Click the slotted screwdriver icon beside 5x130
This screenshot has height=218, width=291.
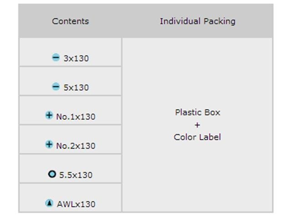55,87
